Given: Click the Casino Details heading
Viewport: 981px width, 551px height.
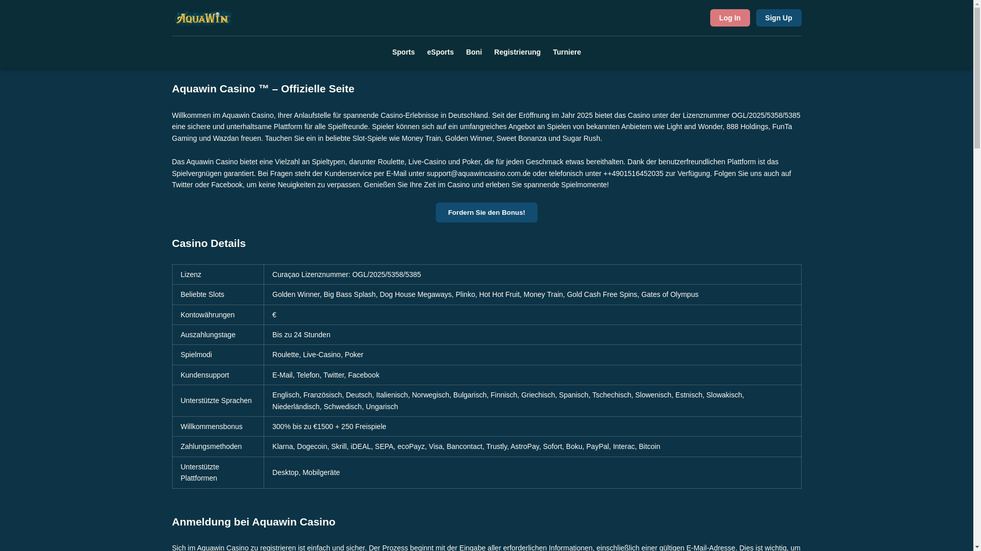Looking at the screenshot, I should 208,243.
